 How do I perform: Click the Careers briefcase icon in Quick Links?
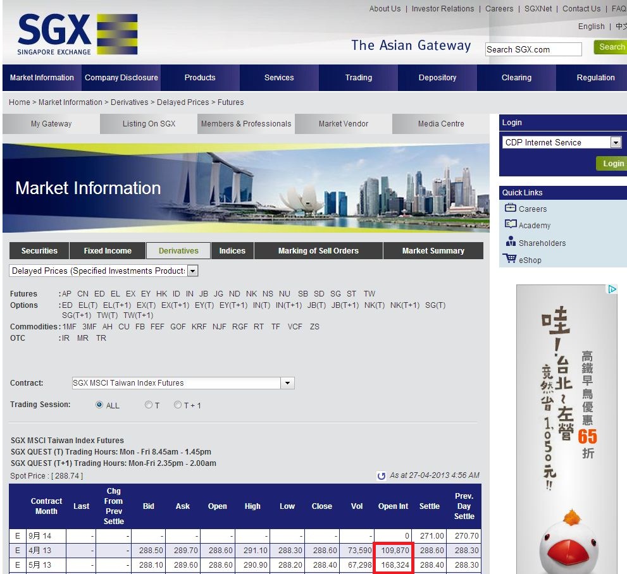(510, 208)
